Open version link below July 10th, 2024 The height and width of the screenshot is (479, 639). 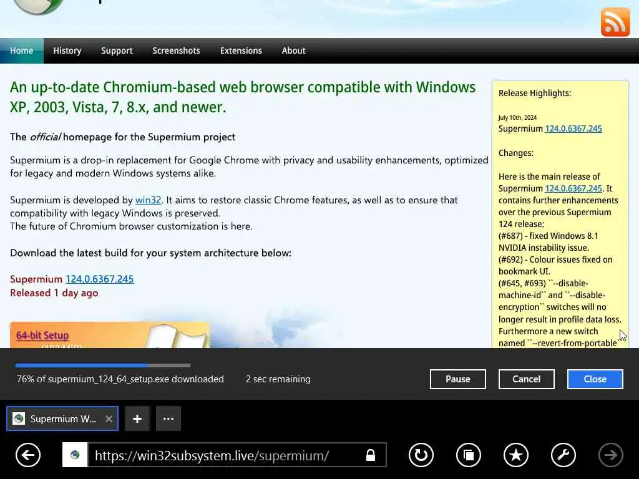coord(573,128)
